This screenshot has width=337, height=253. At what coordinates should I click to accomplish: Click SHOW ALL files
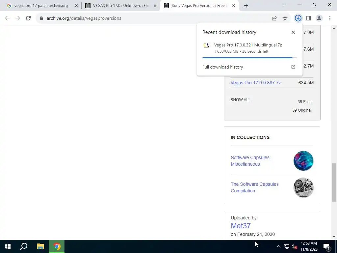241,100
